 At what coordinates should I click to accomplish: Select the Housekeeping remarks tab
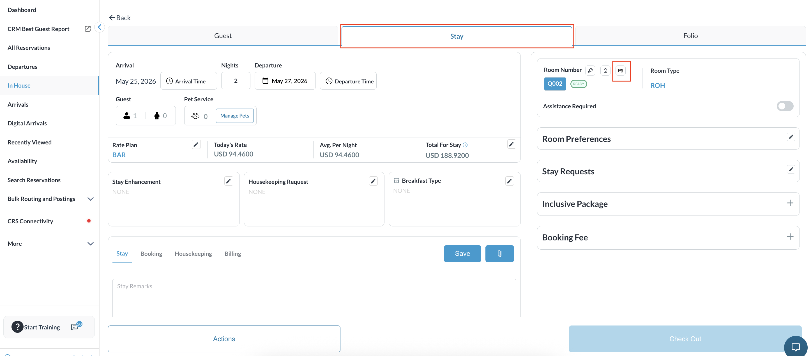tap(193, 254)
